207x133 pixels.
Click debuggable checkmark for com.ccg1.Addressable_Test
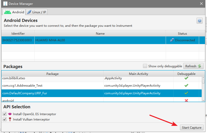point(186,86)
